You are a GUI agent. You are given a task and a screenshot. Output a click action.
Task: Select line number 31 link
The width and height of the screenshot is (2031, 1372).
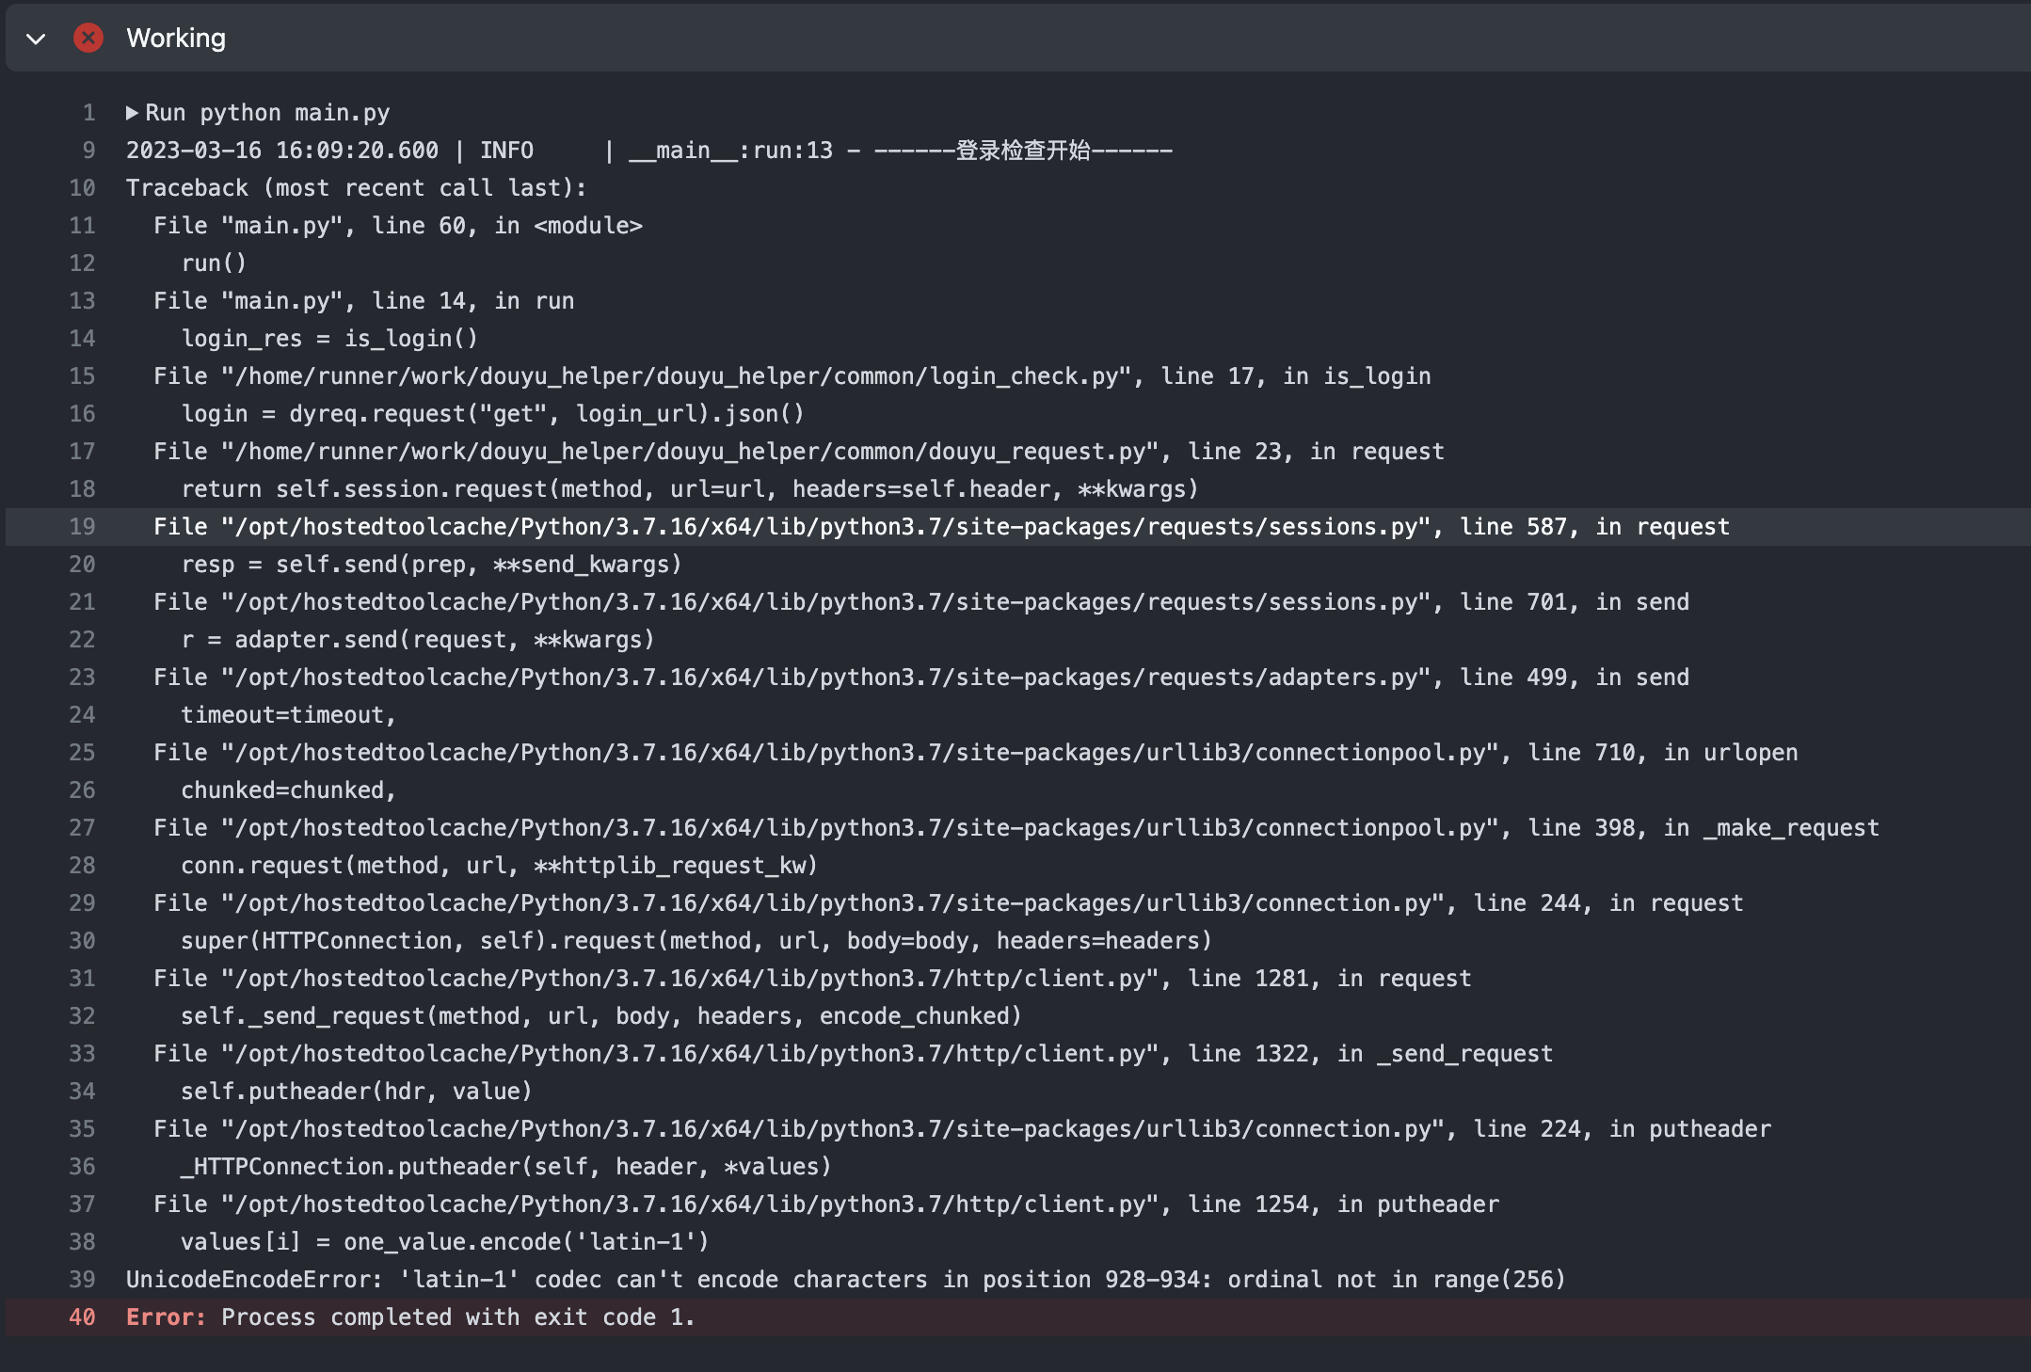(x=83, y=979)
